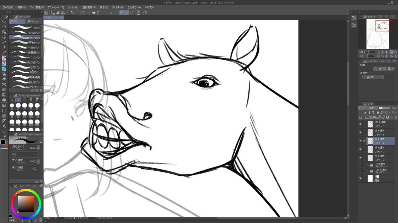Image resolution: width=398 pixels, height=223 pixels.
Task: Open the 通常 blend mode dropdown
Action: (x=372, y=107)
